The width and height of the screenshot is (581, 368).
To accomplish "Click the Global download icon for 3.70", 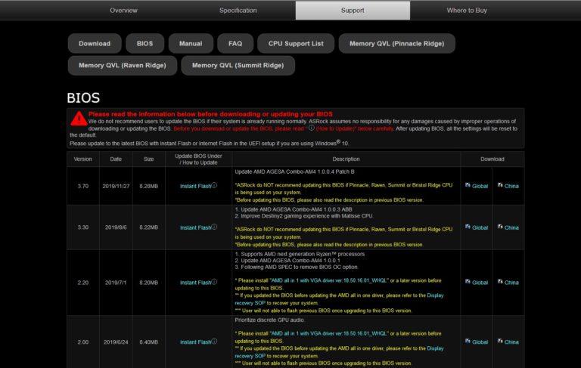I will point(468,185).
